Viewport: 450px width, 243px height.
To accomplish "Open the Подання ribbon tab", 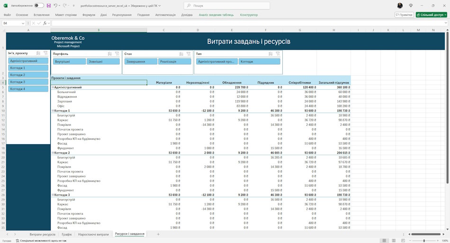I will pyautogui.click(x=143, y=15).
